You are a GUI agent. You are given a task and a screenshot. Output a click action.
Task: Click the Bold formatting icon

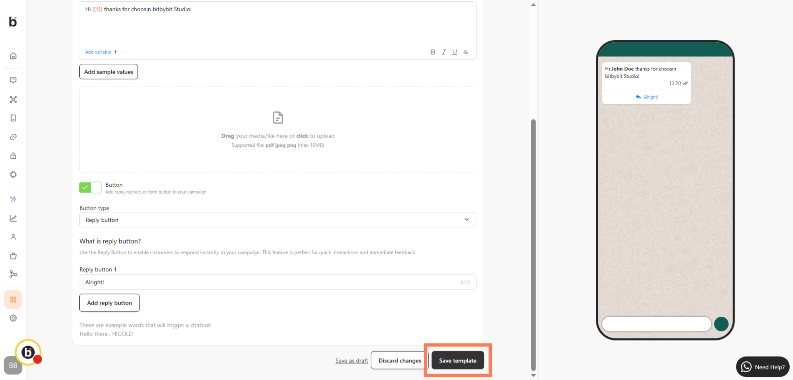coord(433,52)
